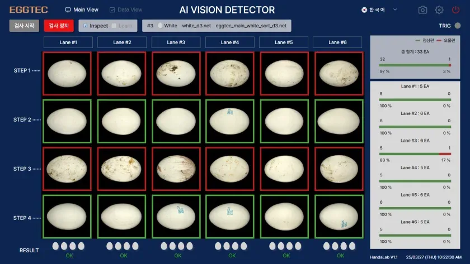470x264 pixels.
Task: Click the Data View chart icon
Action: tap(112, 10)
